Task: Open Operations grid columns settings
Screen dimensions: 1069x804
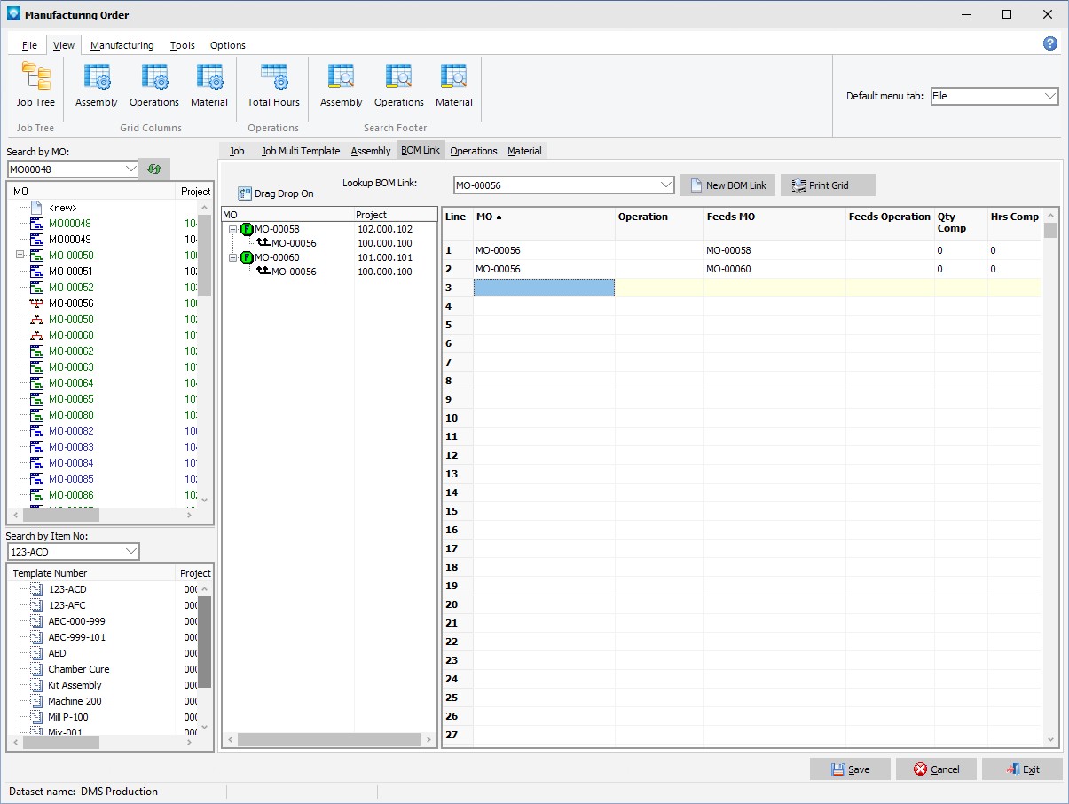Action: [154, 79]
